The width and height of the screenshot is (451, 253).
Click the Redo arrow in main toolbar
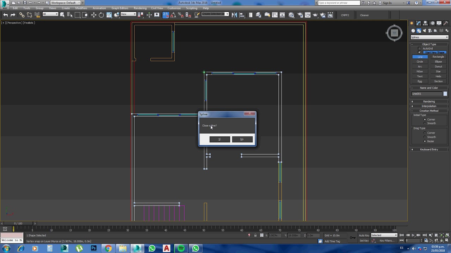[13, 15]
